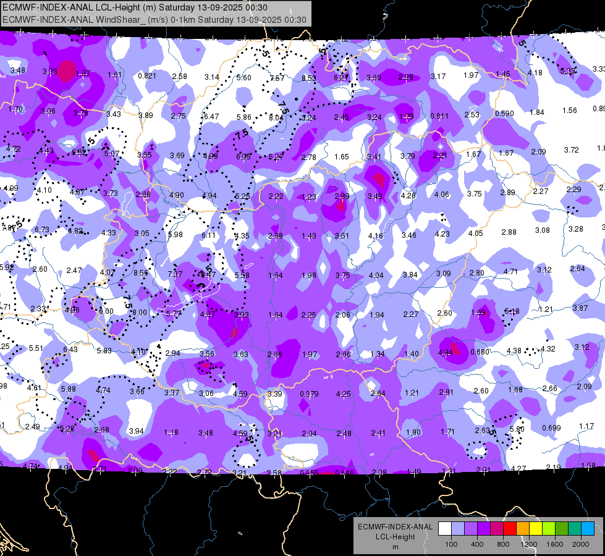The image size is (605, 556).
Task: Click the wind shear value 0.379
Action: pos(309,394)
